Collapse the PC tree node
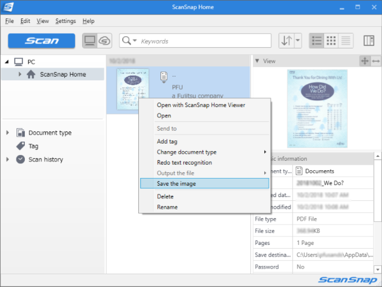Viewport: 382px width, 287px height. (x=7, y=62)
